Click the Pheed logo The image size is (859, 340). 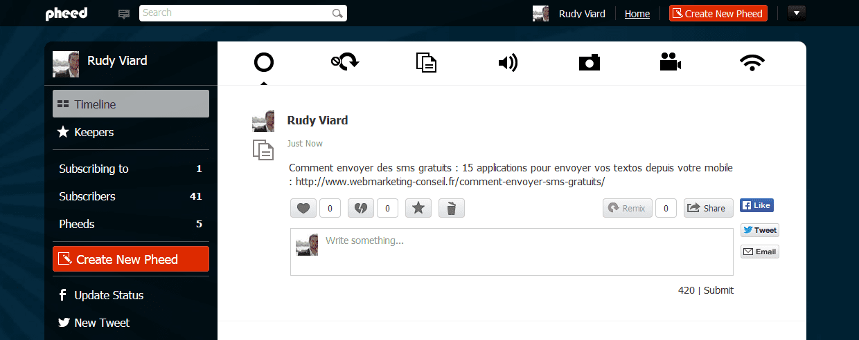tap(67, 14)
